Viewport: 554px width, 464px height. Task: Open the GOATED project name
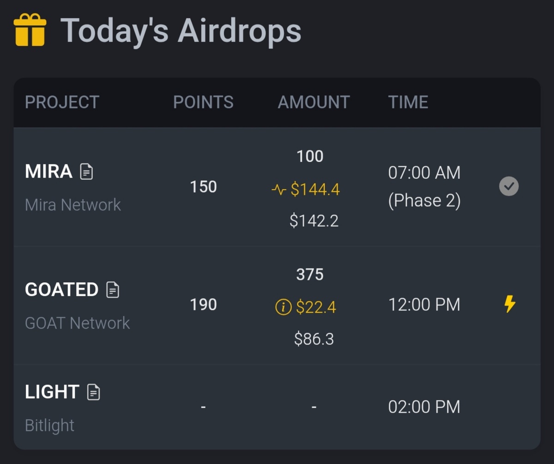click(61, 290)
